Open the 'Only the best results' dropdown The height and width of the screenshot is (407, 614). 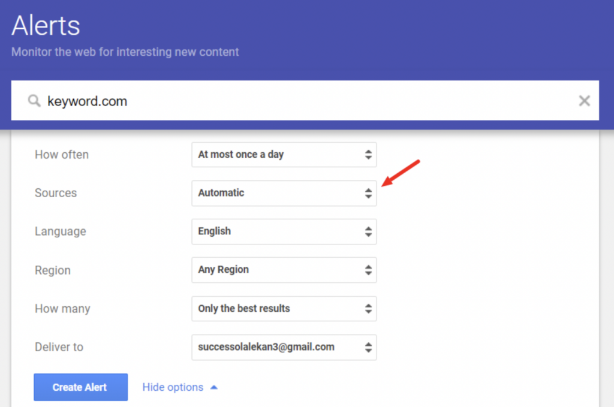click(x=276, y=308)
